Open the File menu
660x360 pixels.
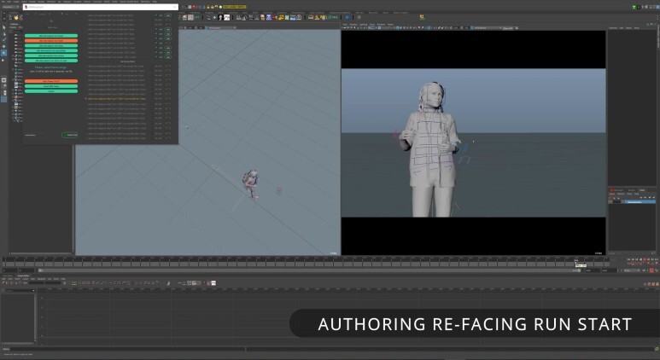(3, 2)
